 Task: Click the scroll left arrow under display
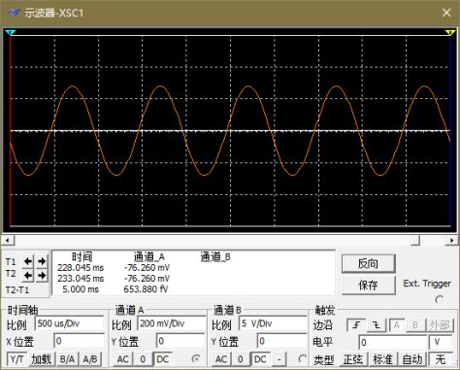pos(8,240)
